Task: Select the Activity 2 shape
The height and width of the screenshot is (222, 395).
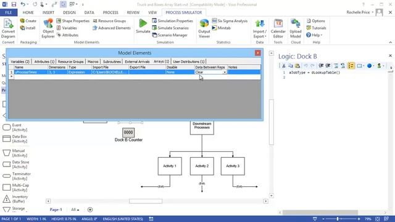Action: (202, 166)
